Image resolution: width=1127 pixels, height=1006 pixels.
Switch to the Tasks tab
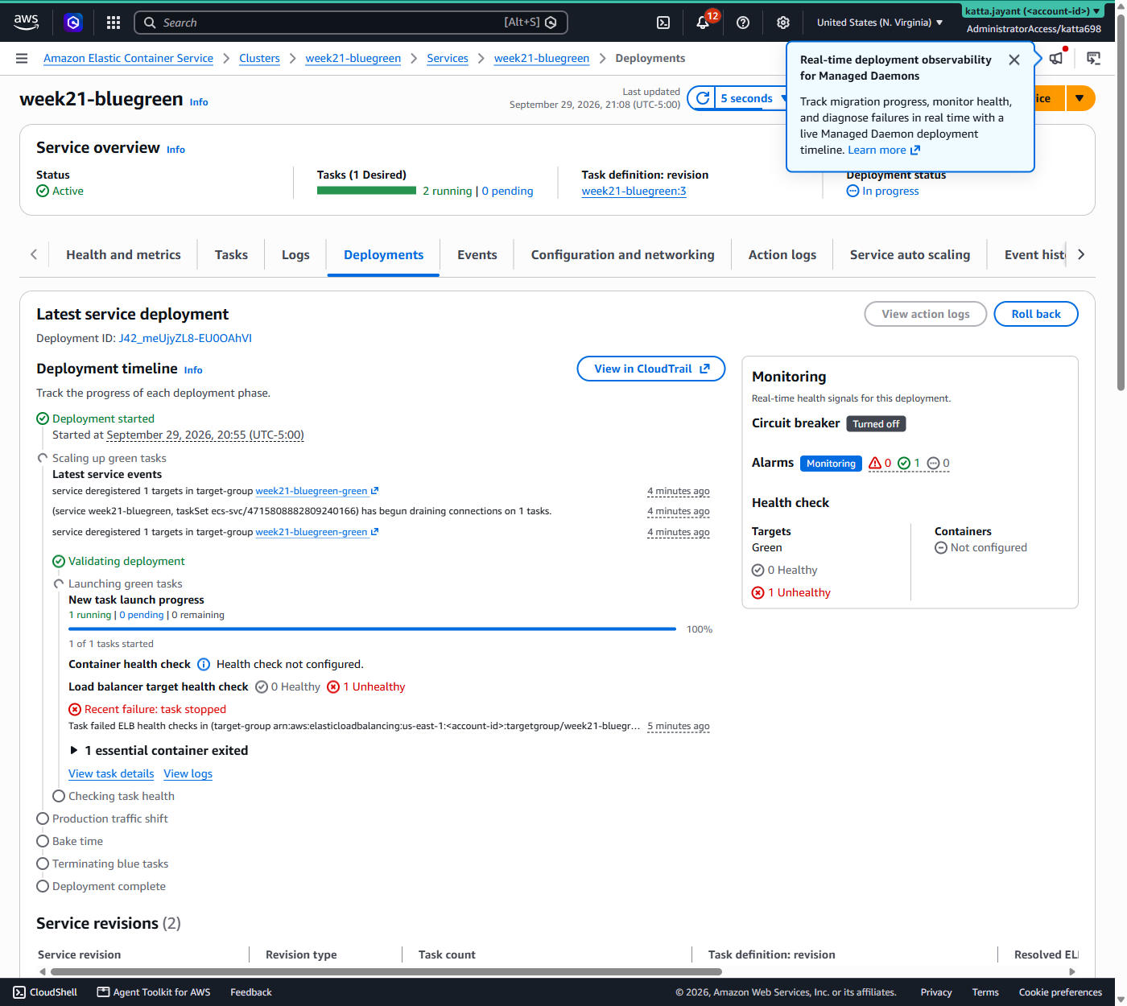point(231,254)
